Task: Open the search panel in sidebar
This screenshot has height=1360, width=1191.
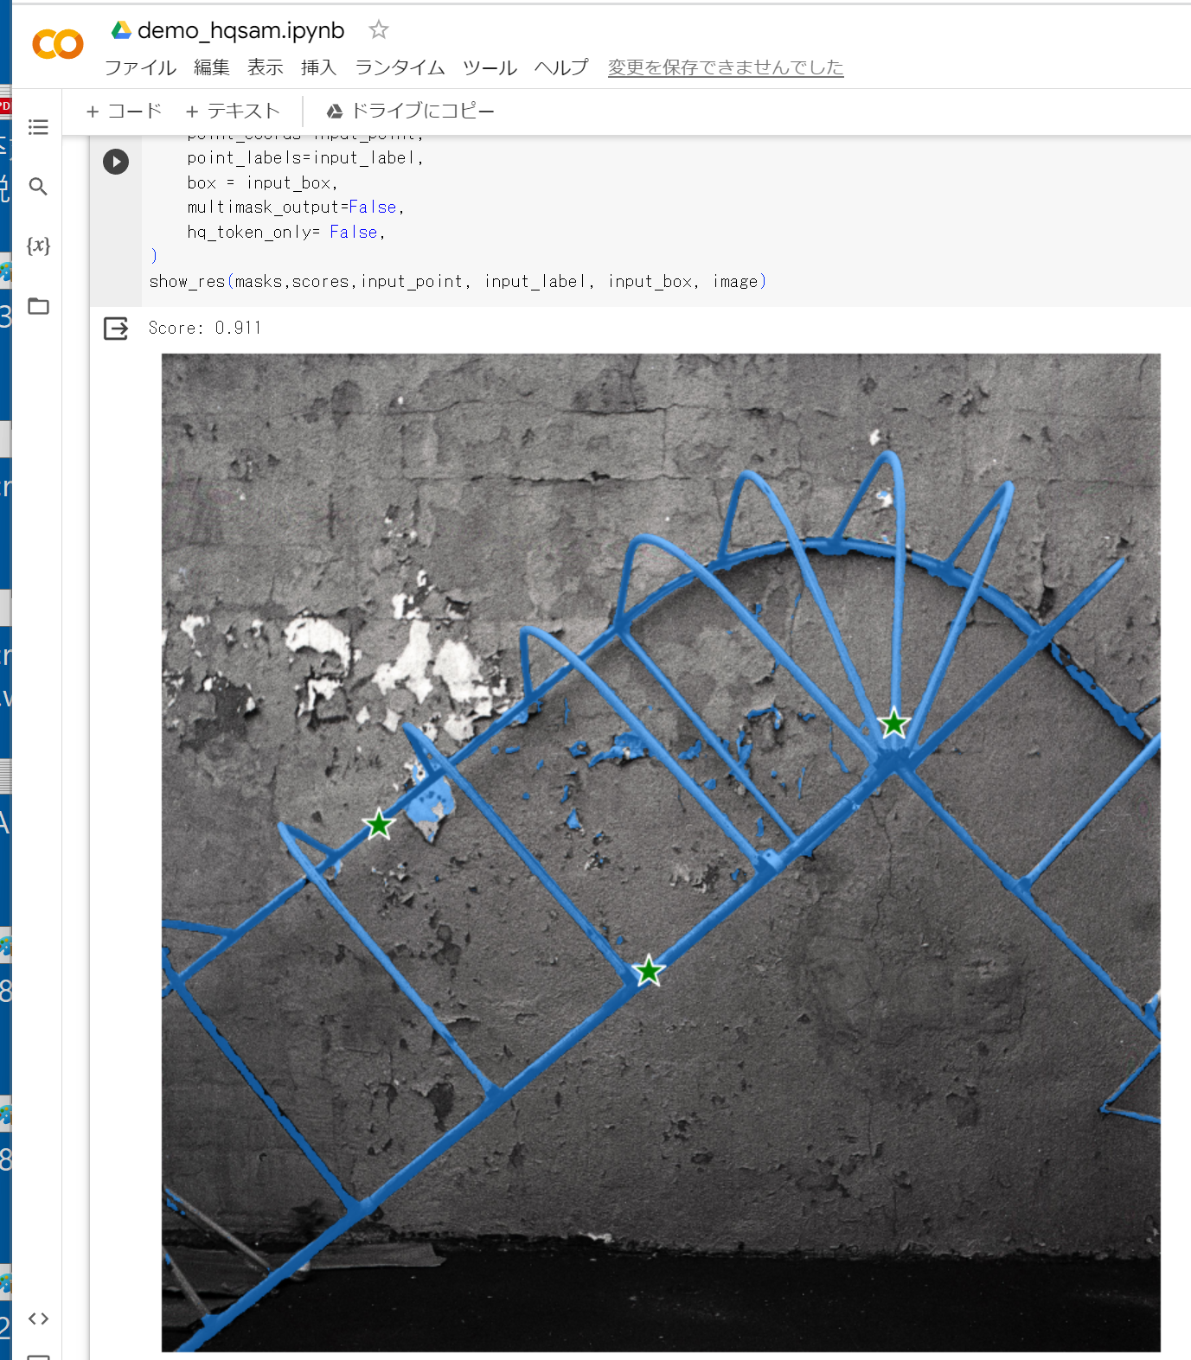Action: [x=38, y=187]
